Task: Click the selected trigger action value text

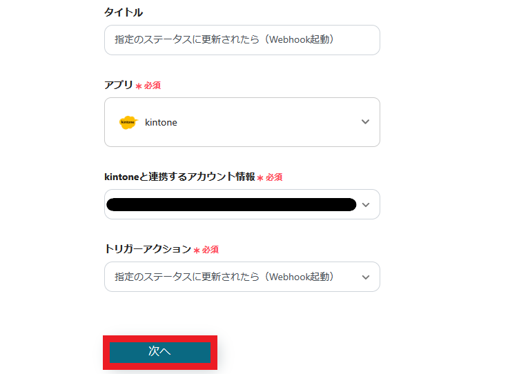Action: 224,277
